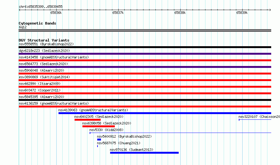Click the nsv6398058 (Sedlazeck2020) label

[107, 123]
